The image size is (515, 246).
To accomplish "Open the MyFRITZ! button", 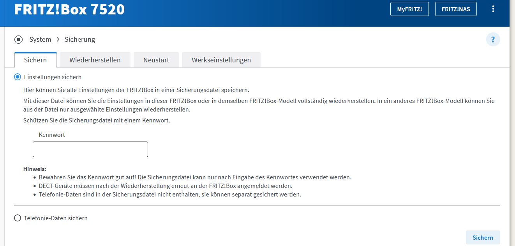I will [x=409, y=9].
